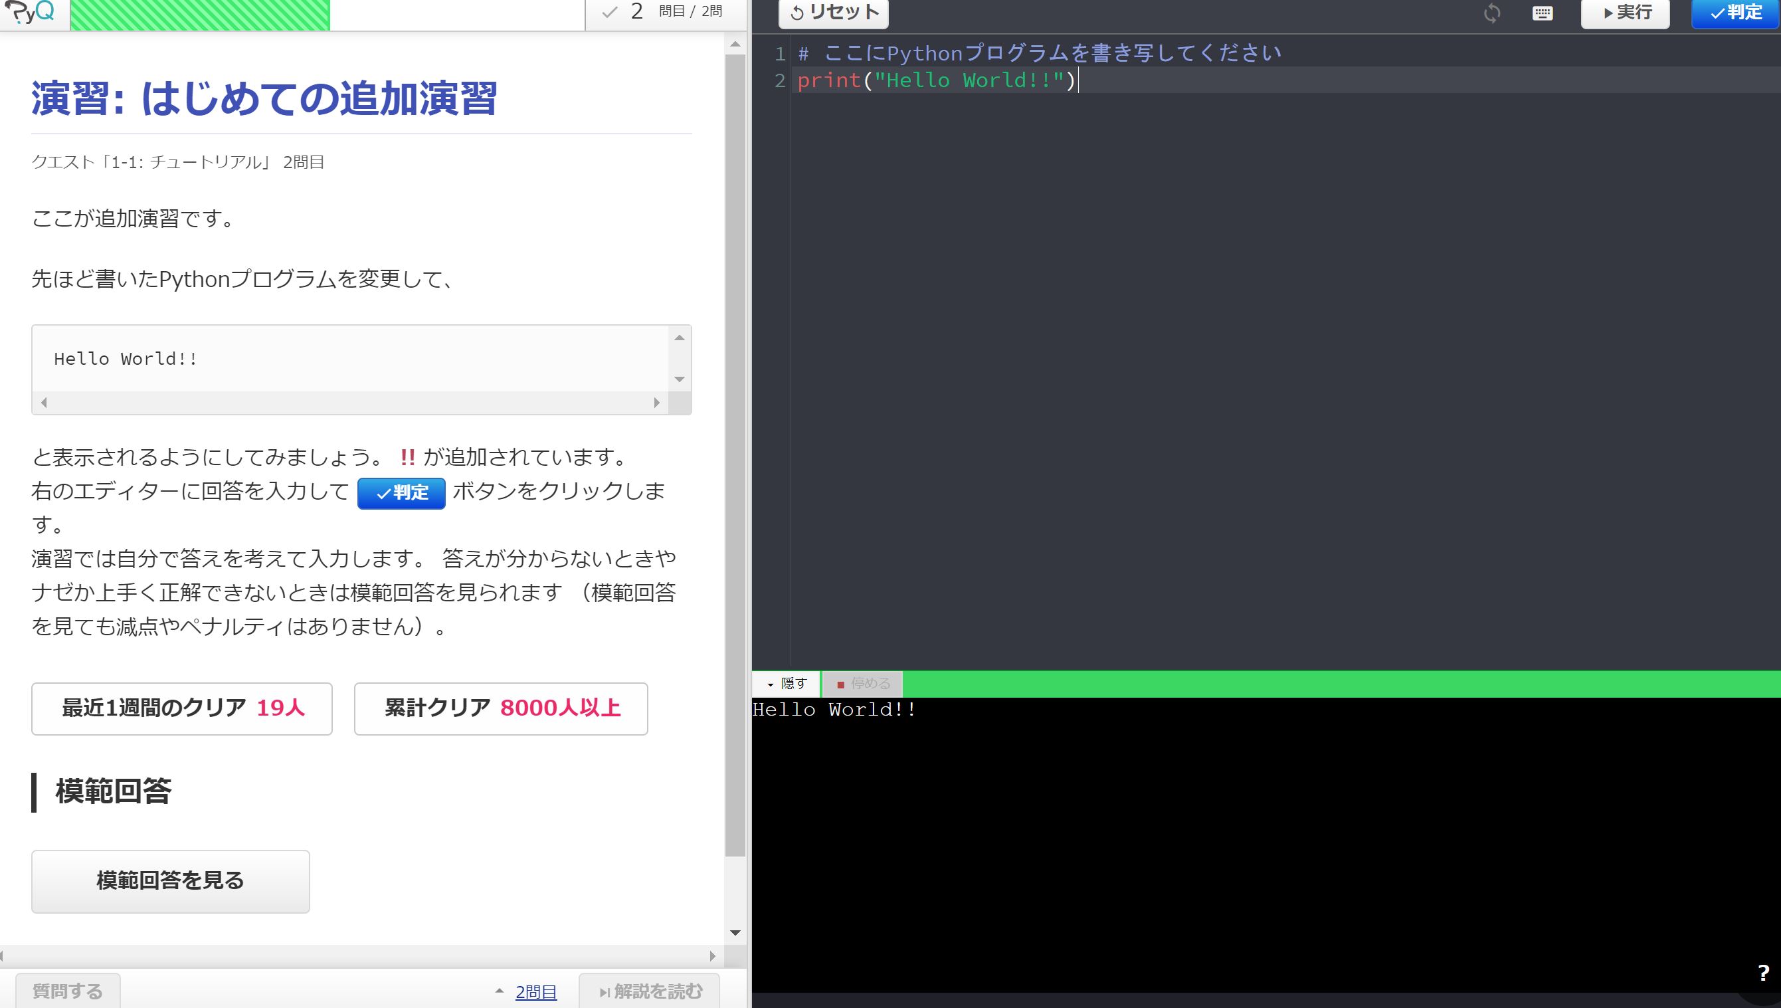Collapse output panel with 隠す toggle
The image size is (1781, 1008).
click(x=787, y=684)
